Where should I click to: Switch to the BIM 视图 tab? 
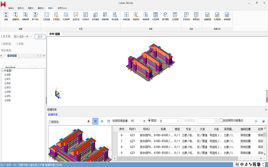55,34
